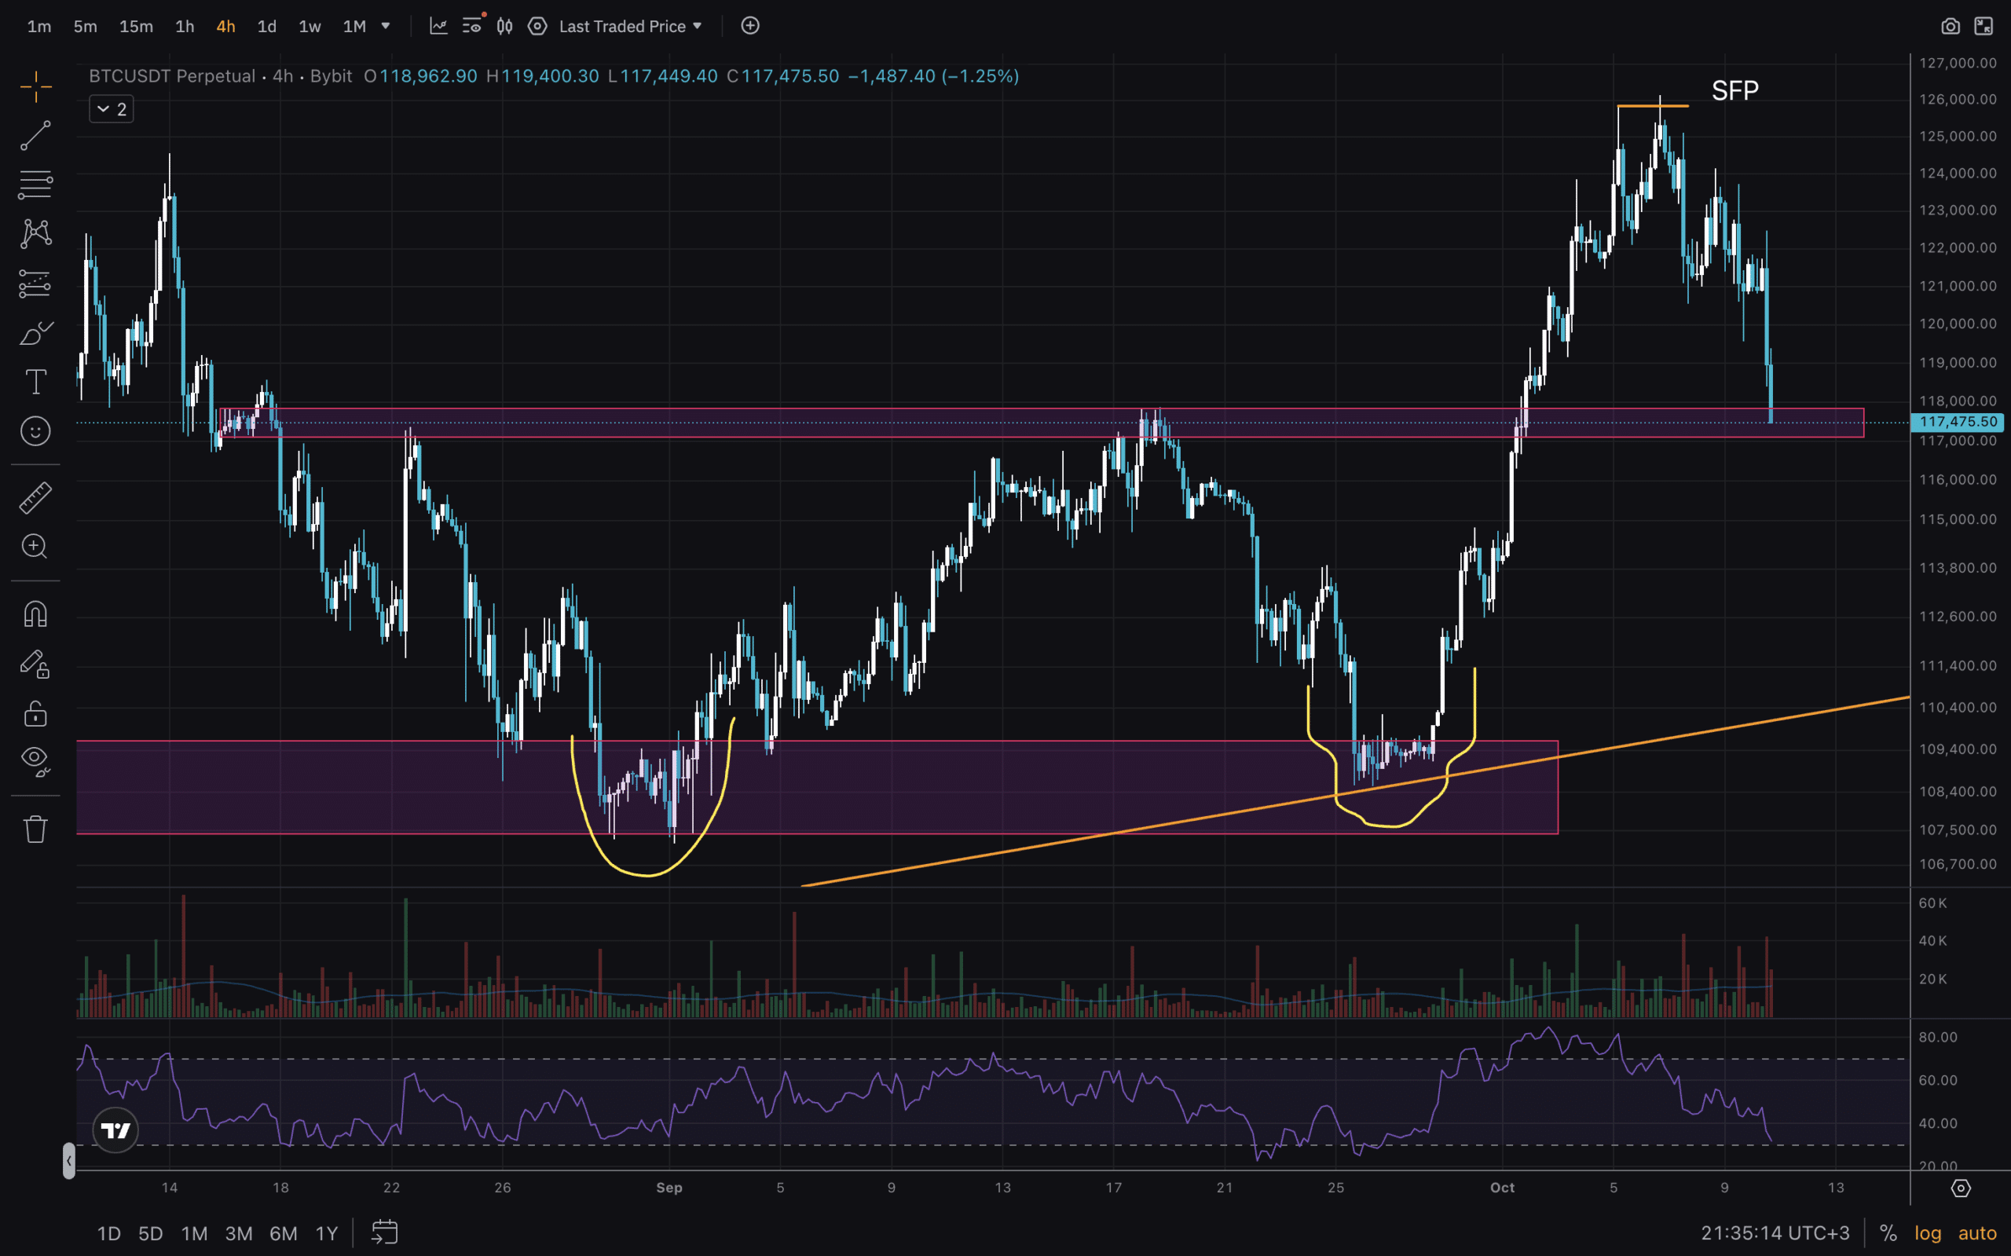
Task: Expand the Last Traded Price dropdown
Action: pos(631,27)
